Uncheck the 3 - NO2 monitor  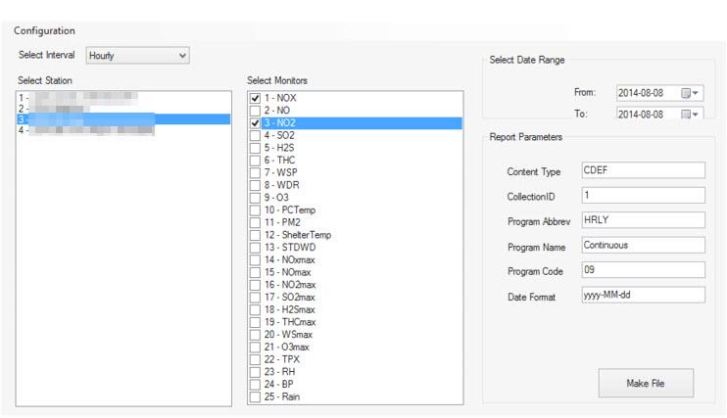pos(256,123)
